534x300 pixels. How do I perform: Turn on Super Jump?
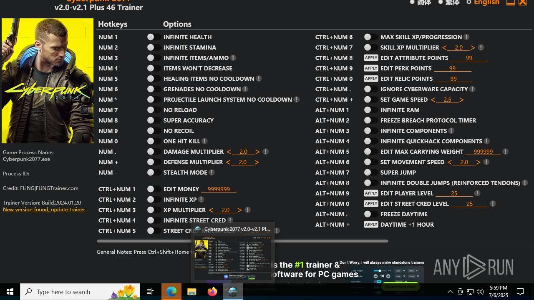[371, 172]
